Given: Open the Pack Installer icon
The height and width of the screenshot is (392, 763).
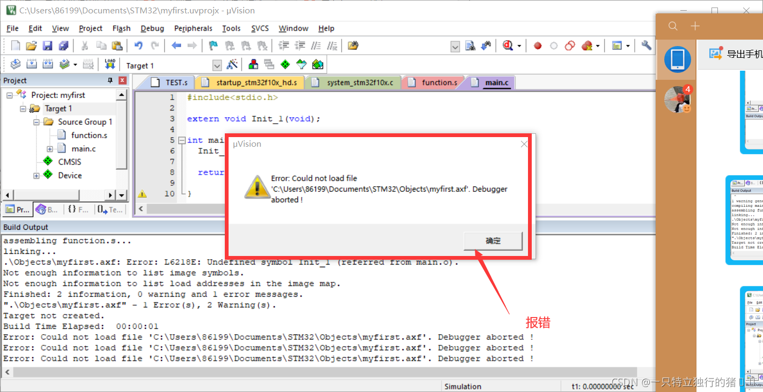Looking at the screenshot, I should point(318,65).
